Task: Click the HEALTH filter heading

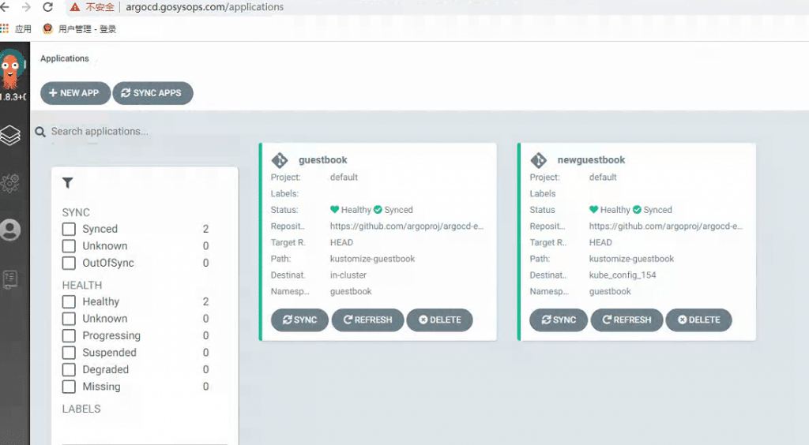Action: (x=82, y=286)
